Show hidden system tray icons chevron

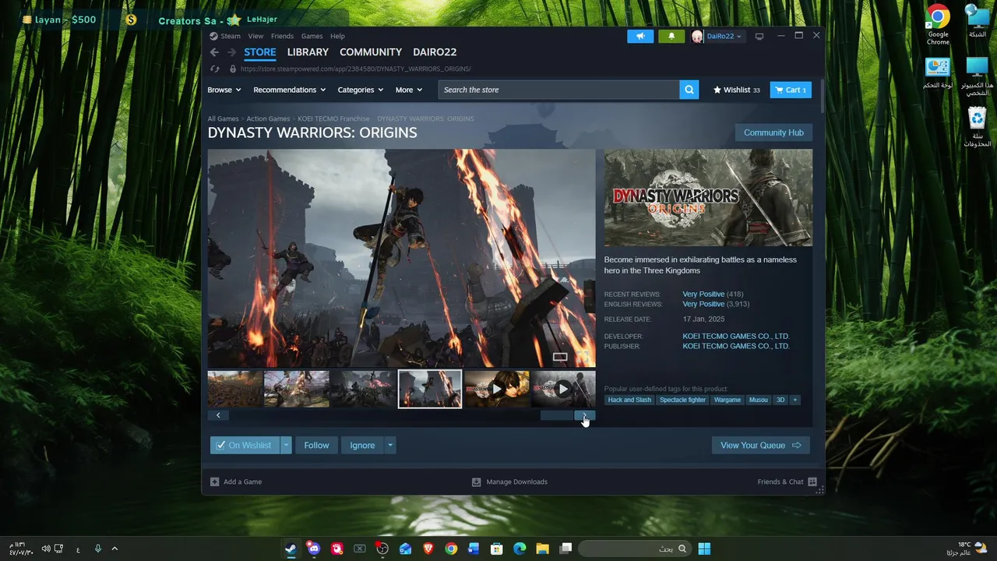point(114,549)
